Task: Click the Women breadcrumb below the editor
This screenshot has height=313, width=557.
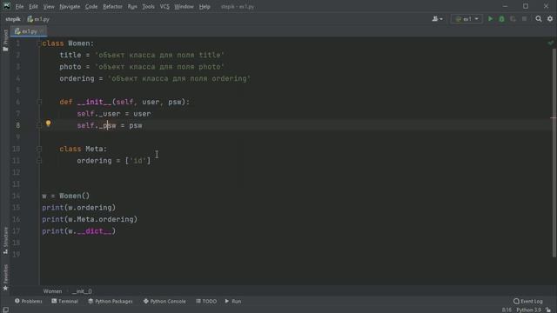Action: pyautogui.click(x=52, y=291)
